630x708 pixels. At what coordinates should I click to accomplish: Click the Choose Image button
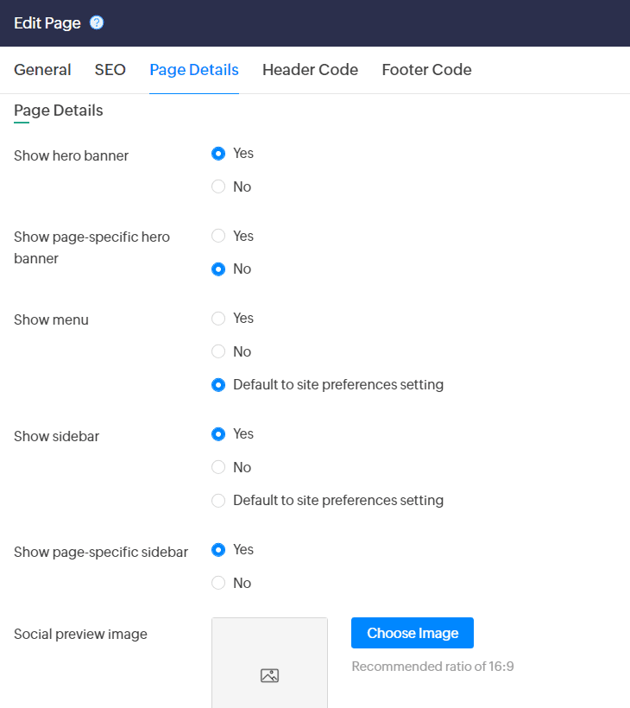click(413, 633)
